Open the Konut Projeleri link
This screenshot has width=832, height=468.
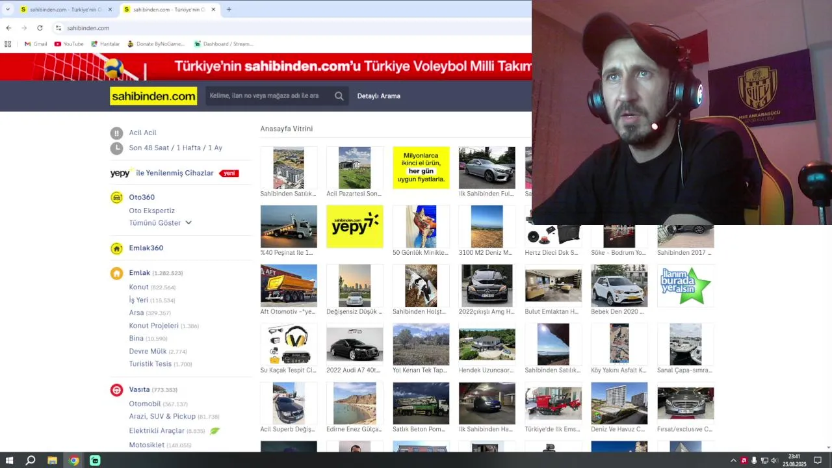pos(153,326)
